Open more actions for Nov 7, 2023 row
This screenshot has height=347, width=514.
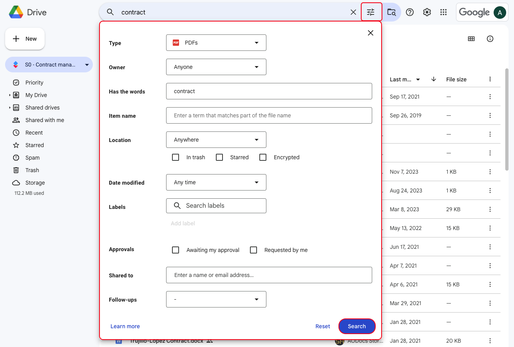click(x=490, y=172)
